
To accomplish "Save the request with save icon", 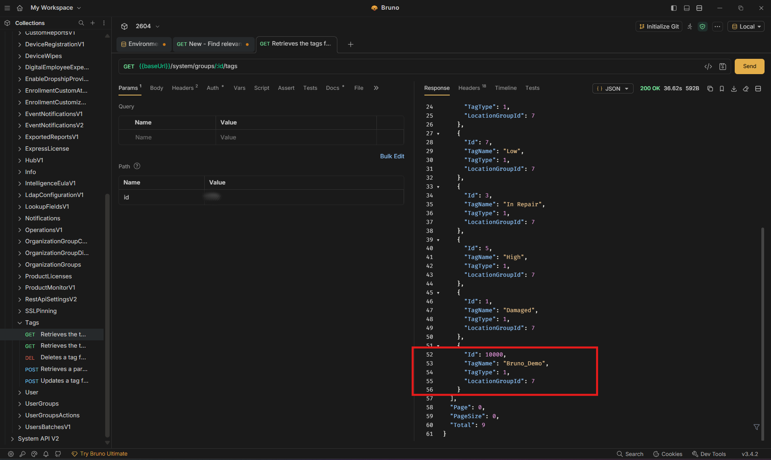I will [x=723, y=66].
